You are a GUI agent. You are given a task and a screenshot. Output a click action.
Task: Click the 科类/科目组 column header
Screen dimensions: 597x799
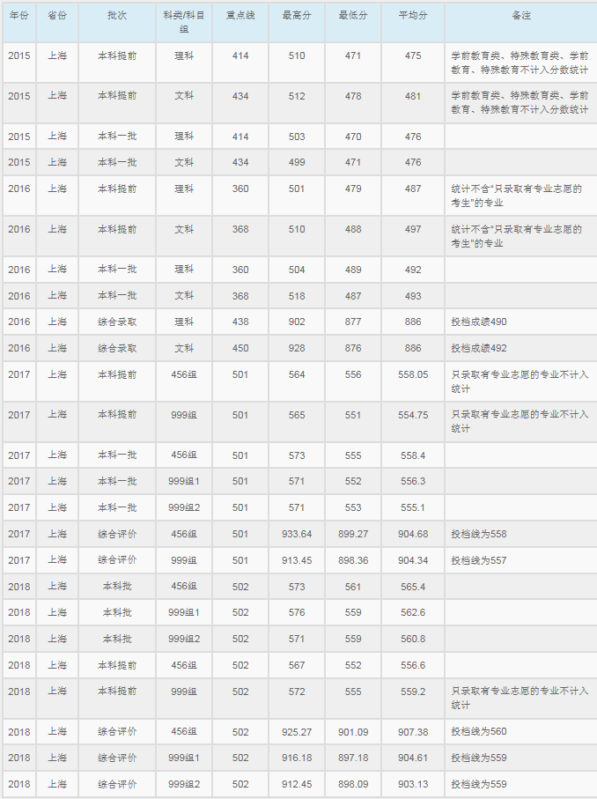click(x=184, y=22)
